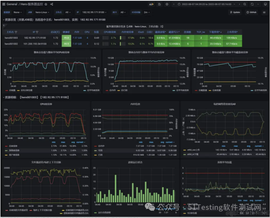270x218 pixels.
Task: Click the share dashboard icon
Action: click(52, 4)
